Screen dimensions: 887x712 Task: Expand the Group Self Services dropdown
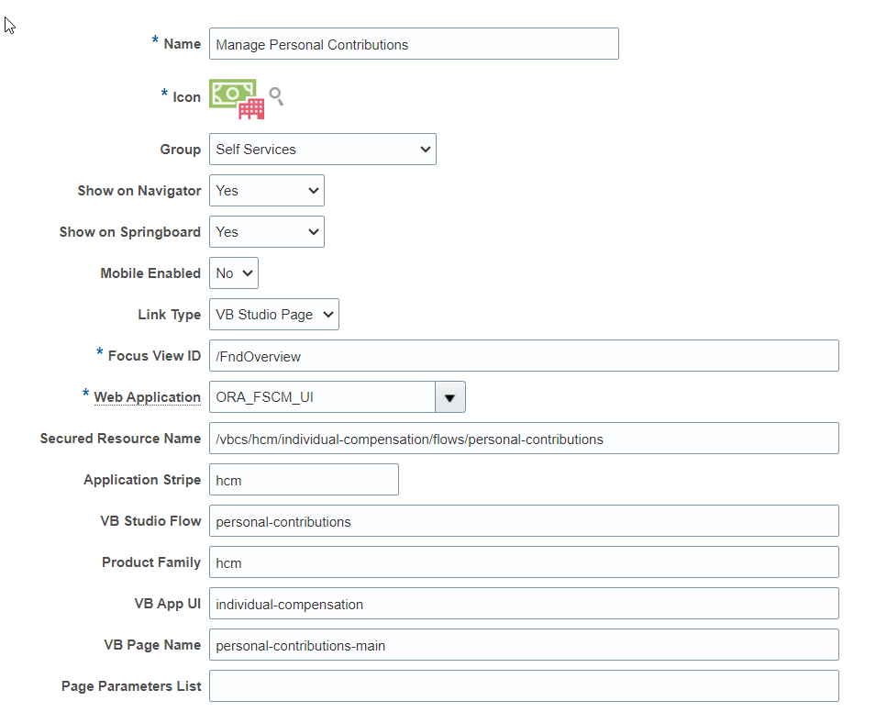click(323, 150)
